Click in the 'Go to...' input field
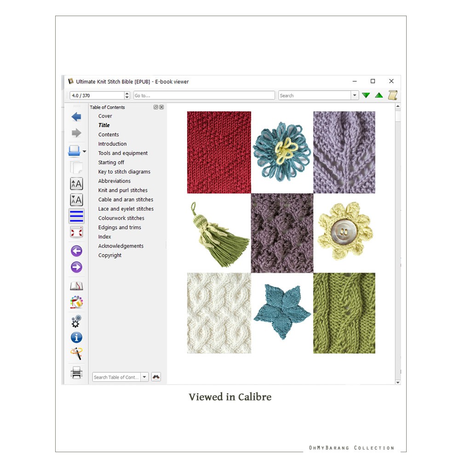 [x=205, y=96]
